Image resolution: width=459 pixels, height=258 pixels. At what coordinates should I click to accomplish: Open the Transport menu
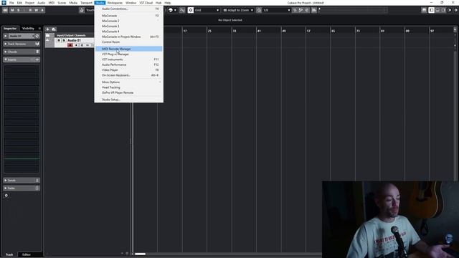pos(86,3)
